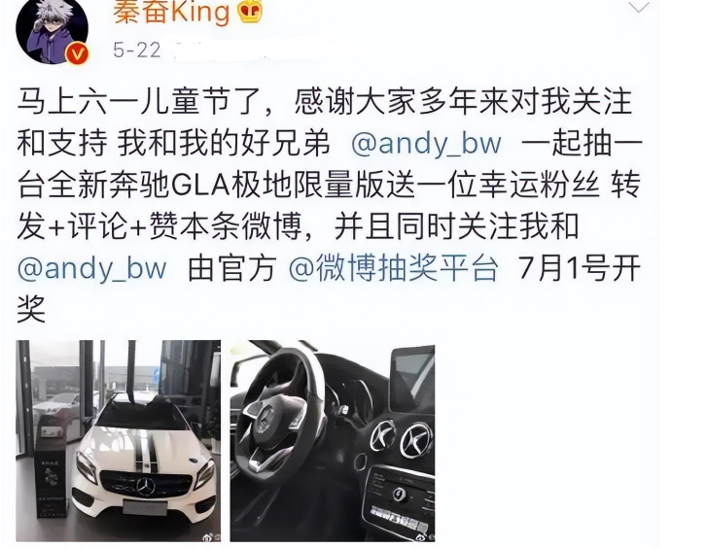View the white Mercedes GLA exterior photo
Viewport: 707px width, 547px height.
click(119, 441)
